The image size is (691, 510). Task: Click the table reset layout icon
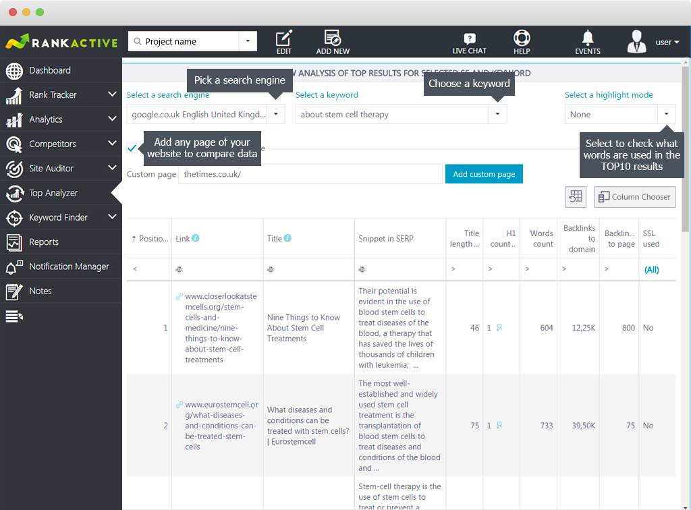point(576,197)
